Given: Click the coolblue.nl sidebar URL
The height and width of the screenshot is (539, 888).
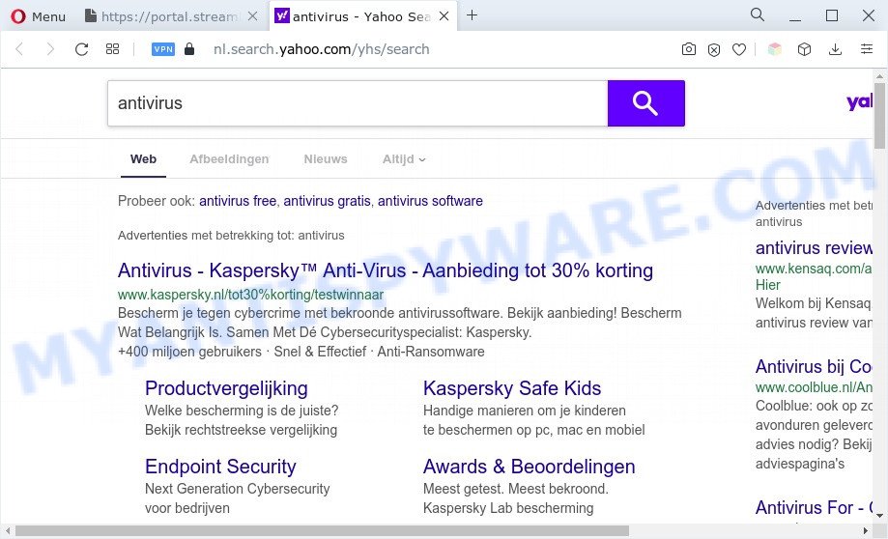Looking at the screenshot, I should point(814,388).
